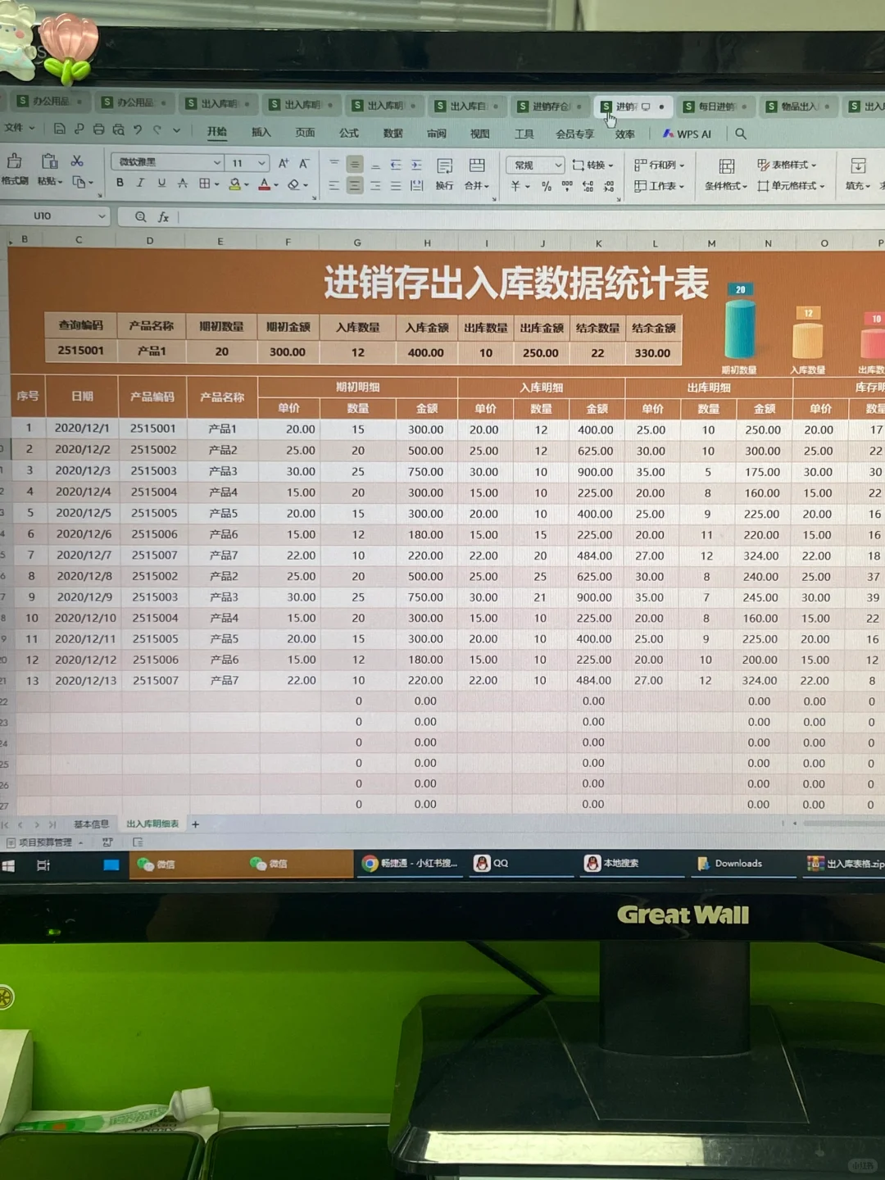This screenshot has height=1180, width=885.
Task: Toggle Middle vertical alignment
Action: click(x=354, y=164)
